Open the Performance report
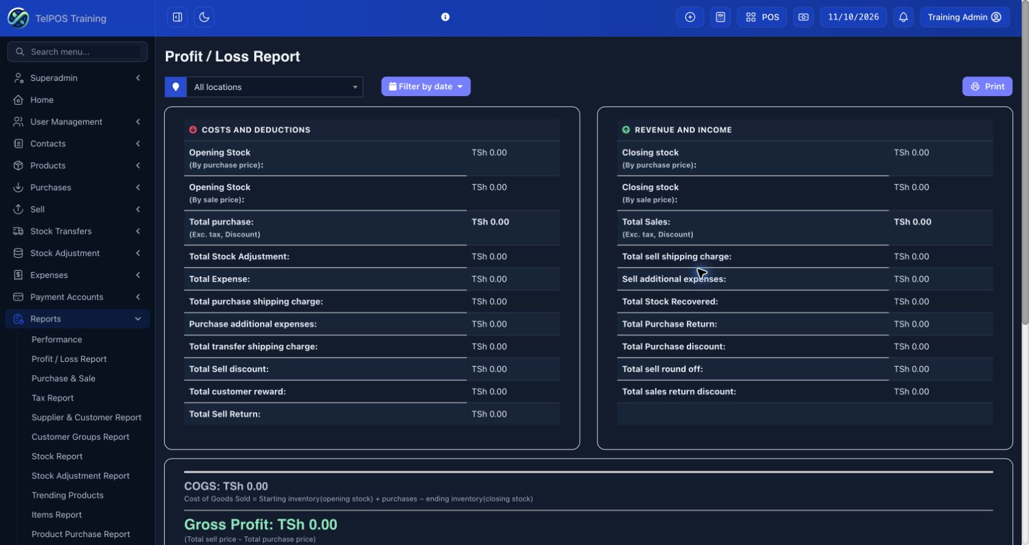 point(57,340)
